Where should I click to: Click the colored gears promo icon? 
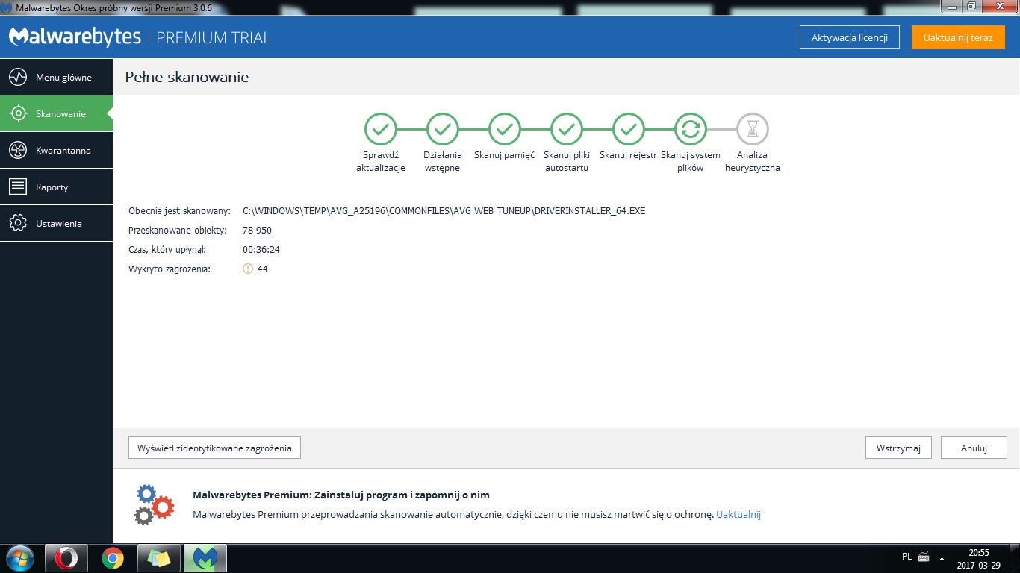(x=154, y=504)
